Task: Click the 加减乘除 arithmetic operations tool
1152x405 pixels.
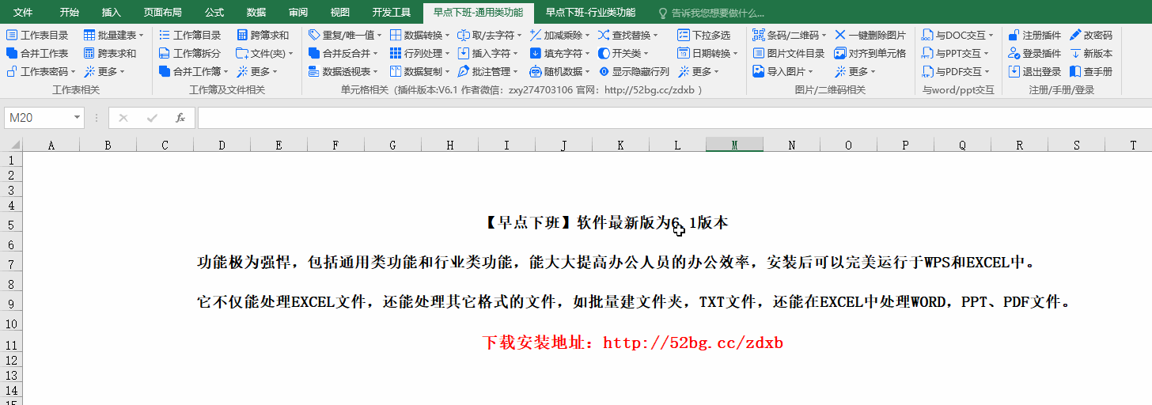Action: click(560, 35)
